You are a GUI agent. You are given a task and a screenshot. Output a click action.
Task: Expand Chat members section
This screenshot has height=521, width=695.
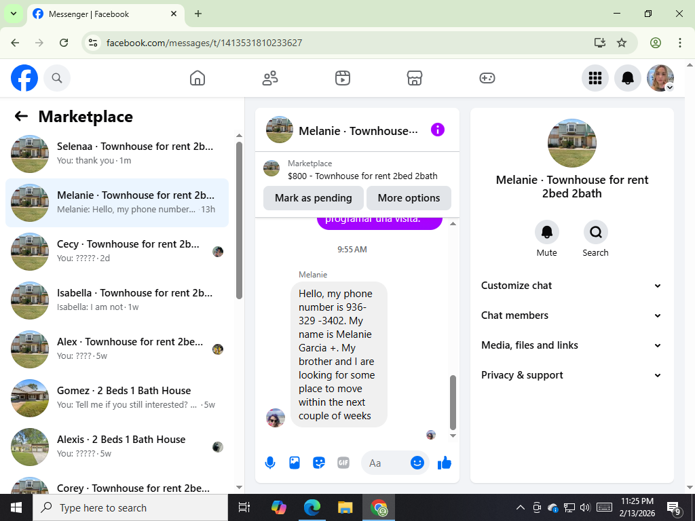click(x=571, y=315)
